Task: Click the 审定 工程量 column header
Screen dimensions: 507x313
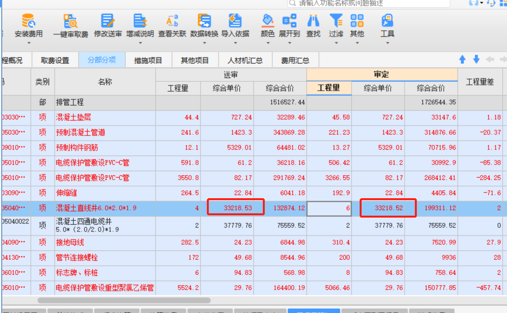Action: [329, 88]
